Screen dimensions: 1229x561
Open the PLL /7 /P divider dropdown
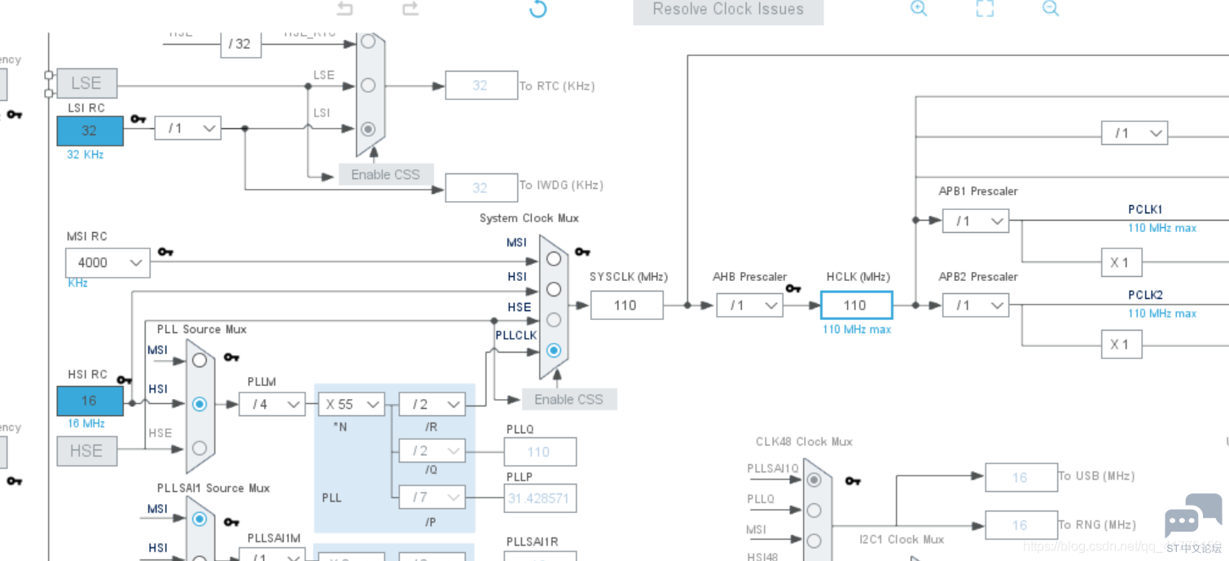tap(432, 497)
